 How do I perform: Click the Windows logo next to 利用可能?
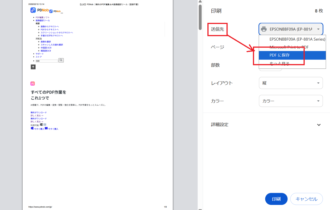(41, 124)
